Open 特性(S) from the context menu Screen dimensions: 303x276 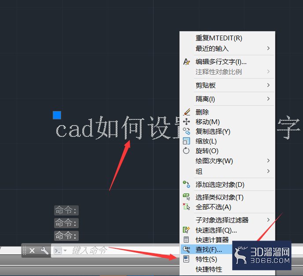[x=206, y=259]
